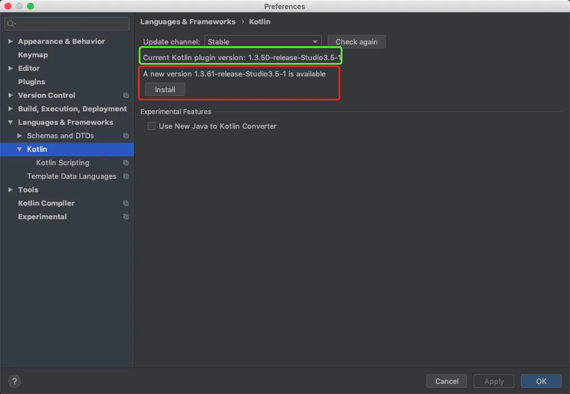The width and height of the screenshot is (570, 394).
Task: Click the green maximize window button
Action: 30,6
